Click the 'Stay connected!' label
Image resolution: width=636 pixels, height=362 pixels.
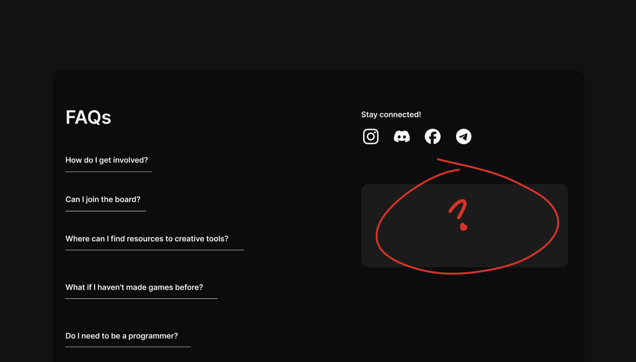pyautogui.click(x=391, y=115)
